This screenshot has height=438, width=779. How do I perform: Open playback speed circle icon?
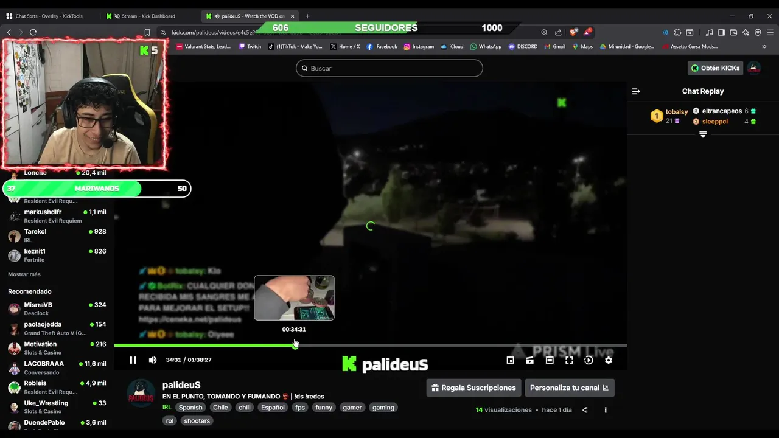coord(589,360)
